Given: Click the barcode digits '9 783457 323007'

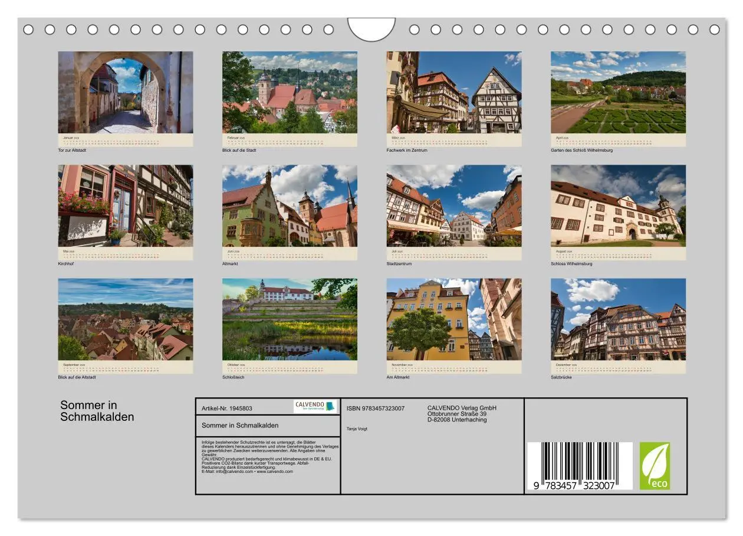Looking at the screenshot, I should 574,485.
